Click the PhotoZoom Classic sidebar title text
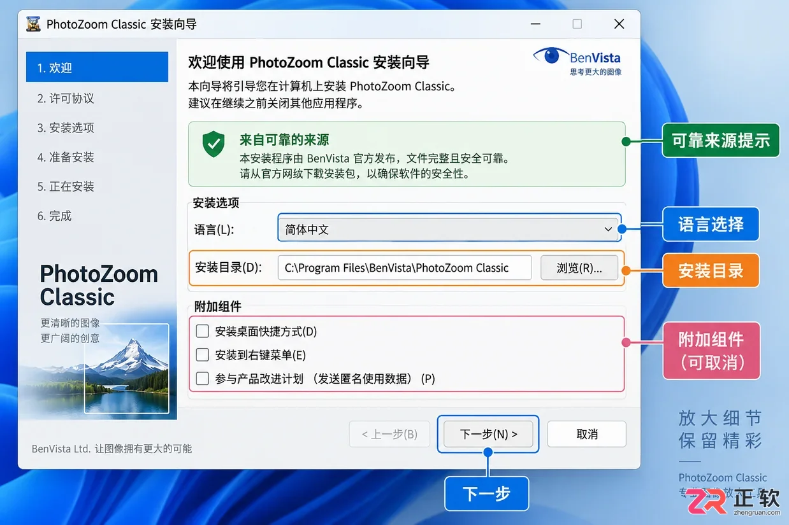The image size is (789, 525). [99, 286]
